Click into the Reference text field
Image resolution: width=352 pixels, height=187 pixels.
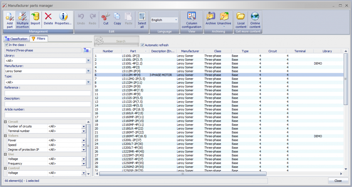47,93
